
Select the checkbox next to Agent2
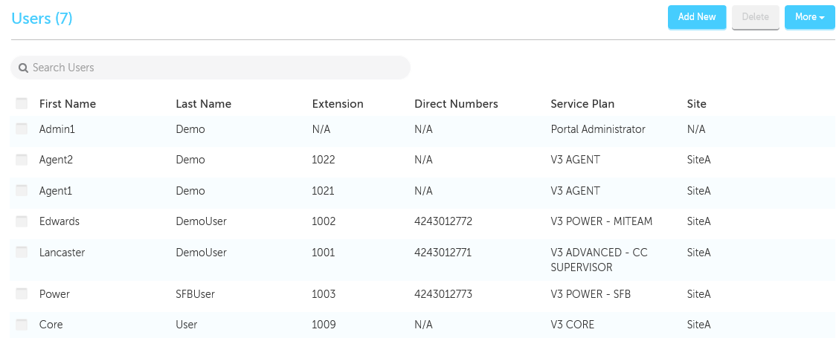point(22,160)
